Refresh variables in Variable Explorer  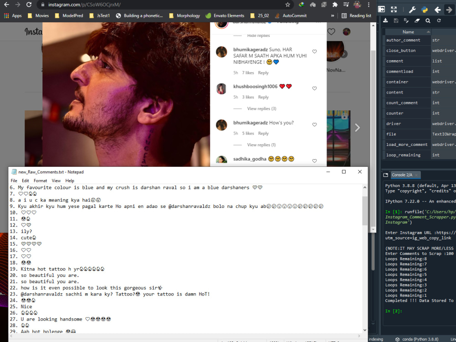click(x=439, y=21)
